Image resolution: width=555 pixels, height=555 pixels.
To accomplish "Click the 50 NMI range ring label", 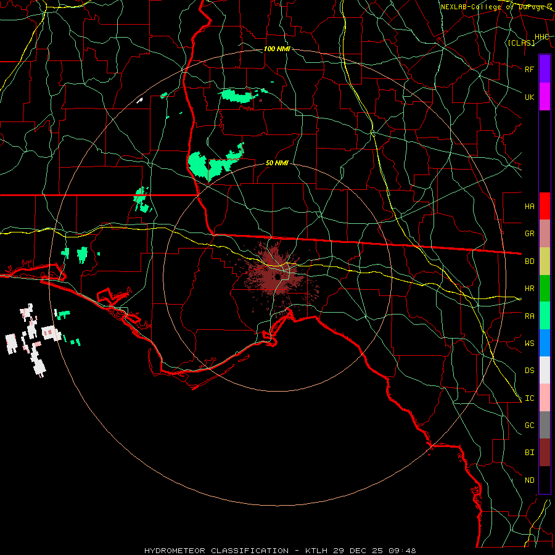I will [x=277, y=163].
